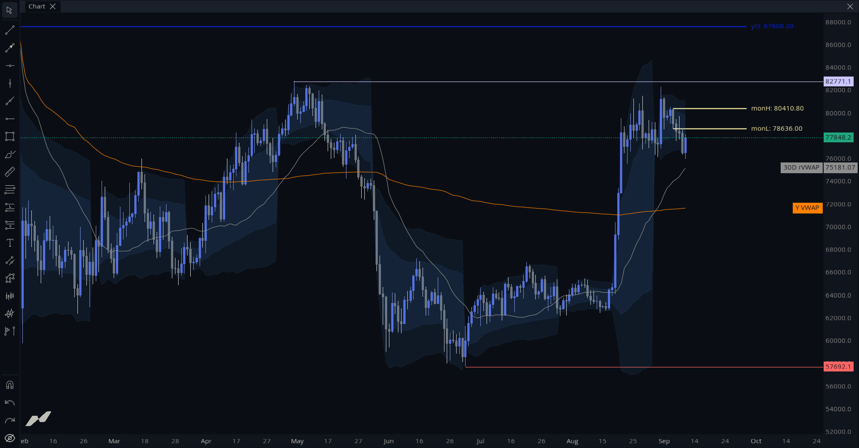The image size is (859, 448).
Task: Select the trend line drawing tool
Action: (x=9, y=30)
